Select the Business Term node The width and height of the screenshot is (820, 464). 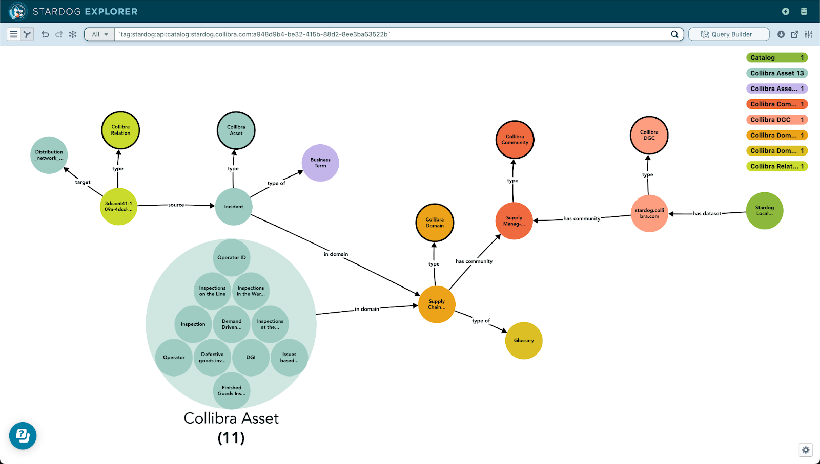pos(320,163)
